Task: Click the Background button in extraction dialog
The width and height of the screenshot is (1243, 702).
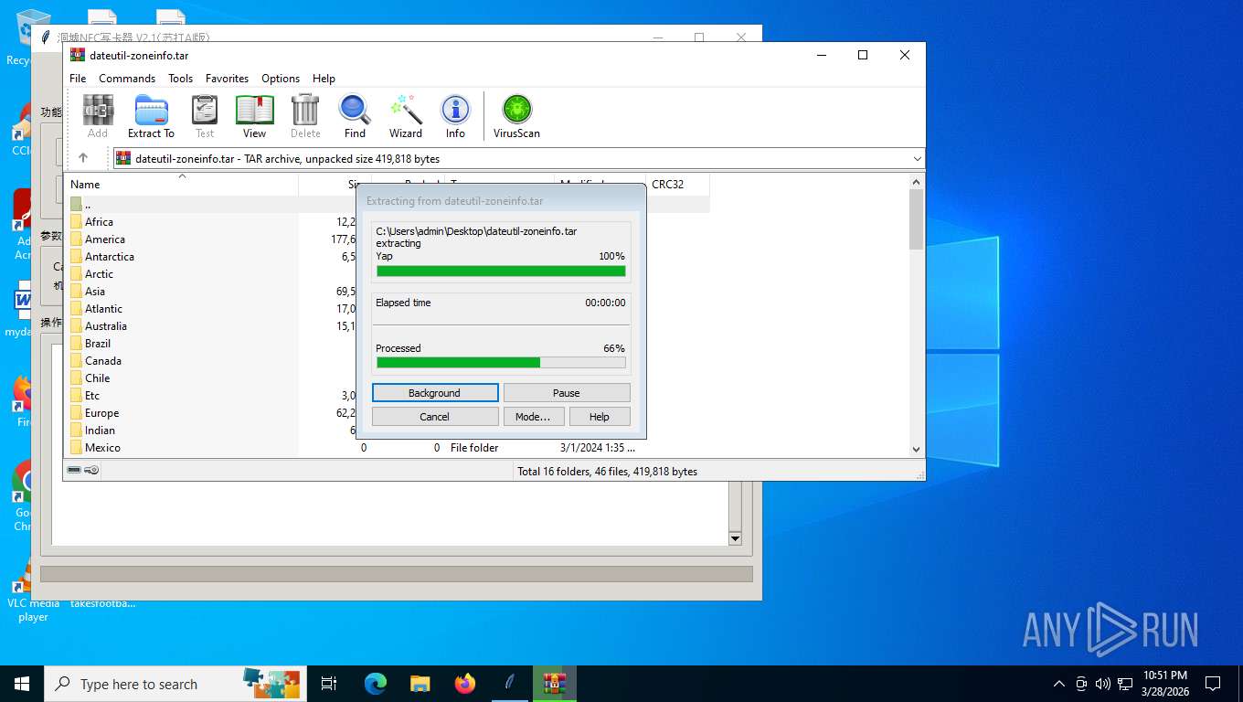Action: coord(435,393)
